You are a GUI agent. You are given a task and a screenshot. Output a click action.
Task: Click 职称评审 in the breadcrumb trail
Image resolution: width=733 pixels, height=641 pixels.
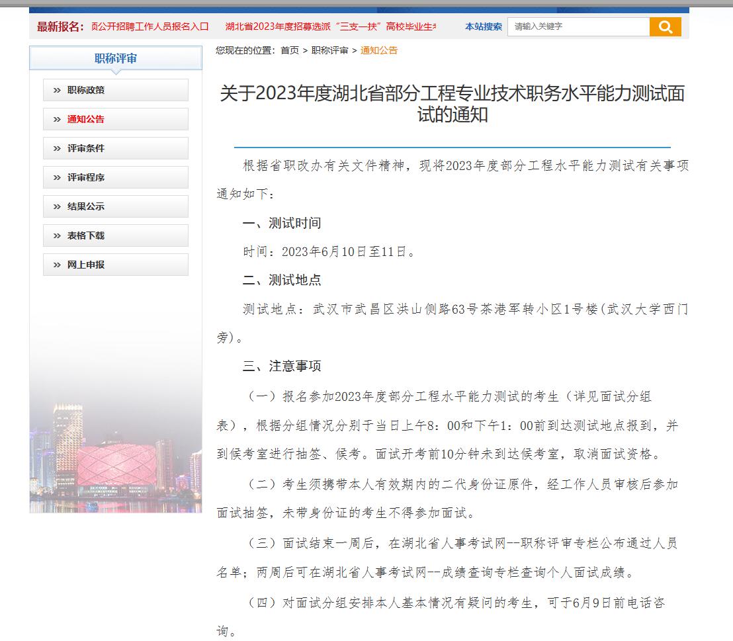click(329, 50)
